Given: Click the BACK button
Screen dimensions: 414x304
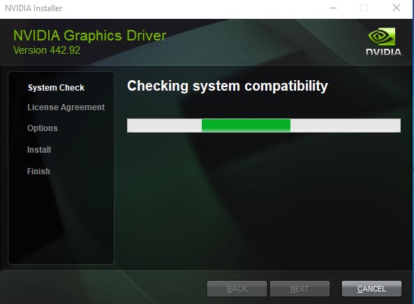Looking at the screenshot, I should [x=237, y=289].
